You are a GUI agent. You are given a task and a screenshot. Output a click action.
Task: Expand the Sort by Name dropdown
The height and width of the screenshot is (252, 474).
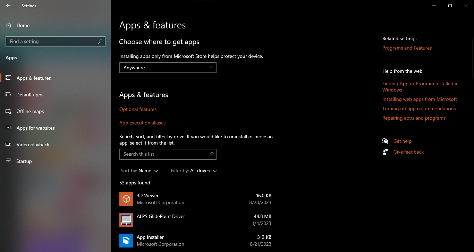pyautogui.click(x=139, y=171)
